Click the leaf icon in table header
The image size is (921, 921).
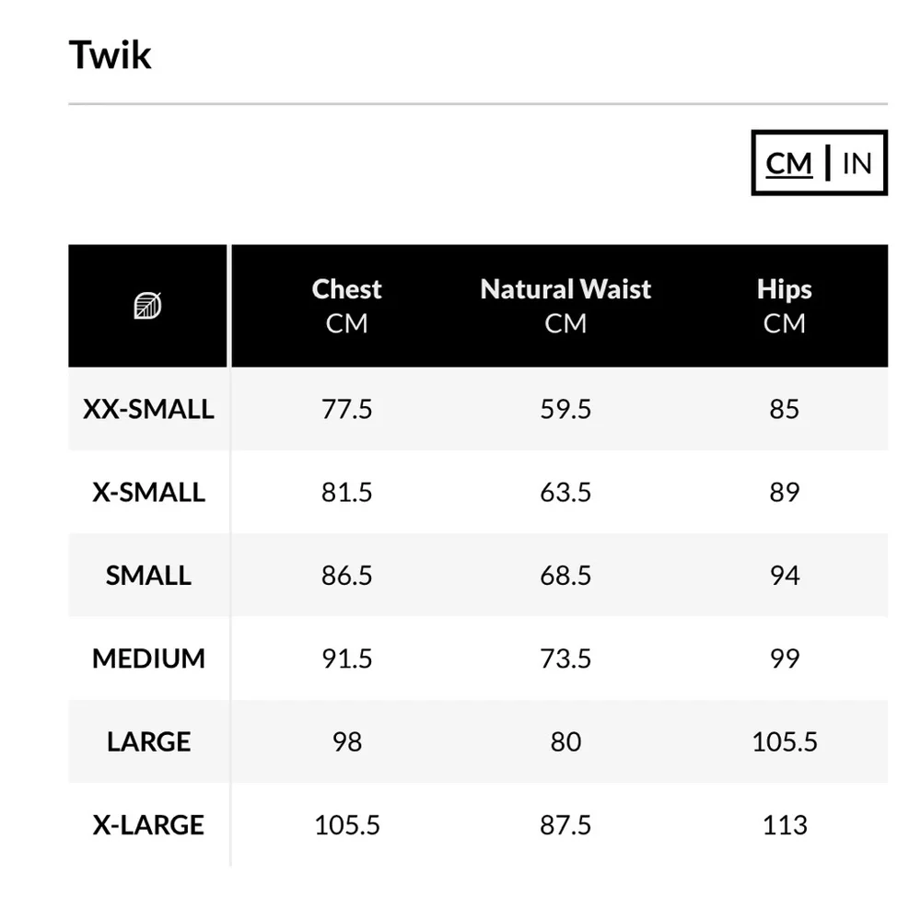(147, 306)
